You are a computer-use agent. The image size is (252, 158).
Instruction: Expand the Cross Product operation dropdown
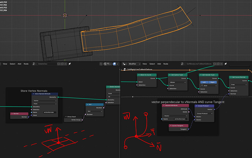click(204, 113)
